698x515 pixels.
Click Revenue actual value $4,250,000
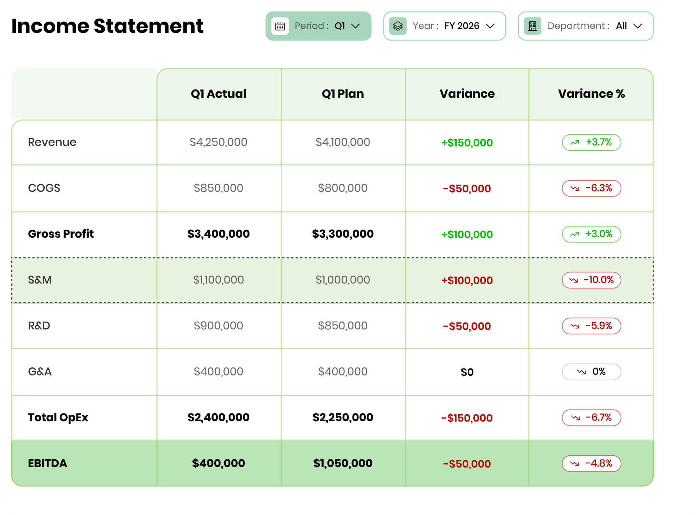(218, 142)
